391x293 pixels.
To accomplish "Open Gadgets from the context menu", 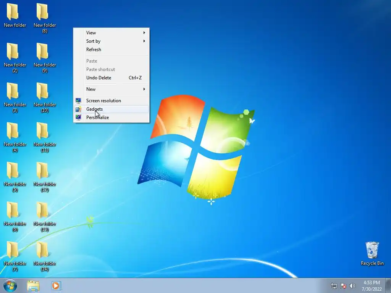I will click(x=111, y=109).
